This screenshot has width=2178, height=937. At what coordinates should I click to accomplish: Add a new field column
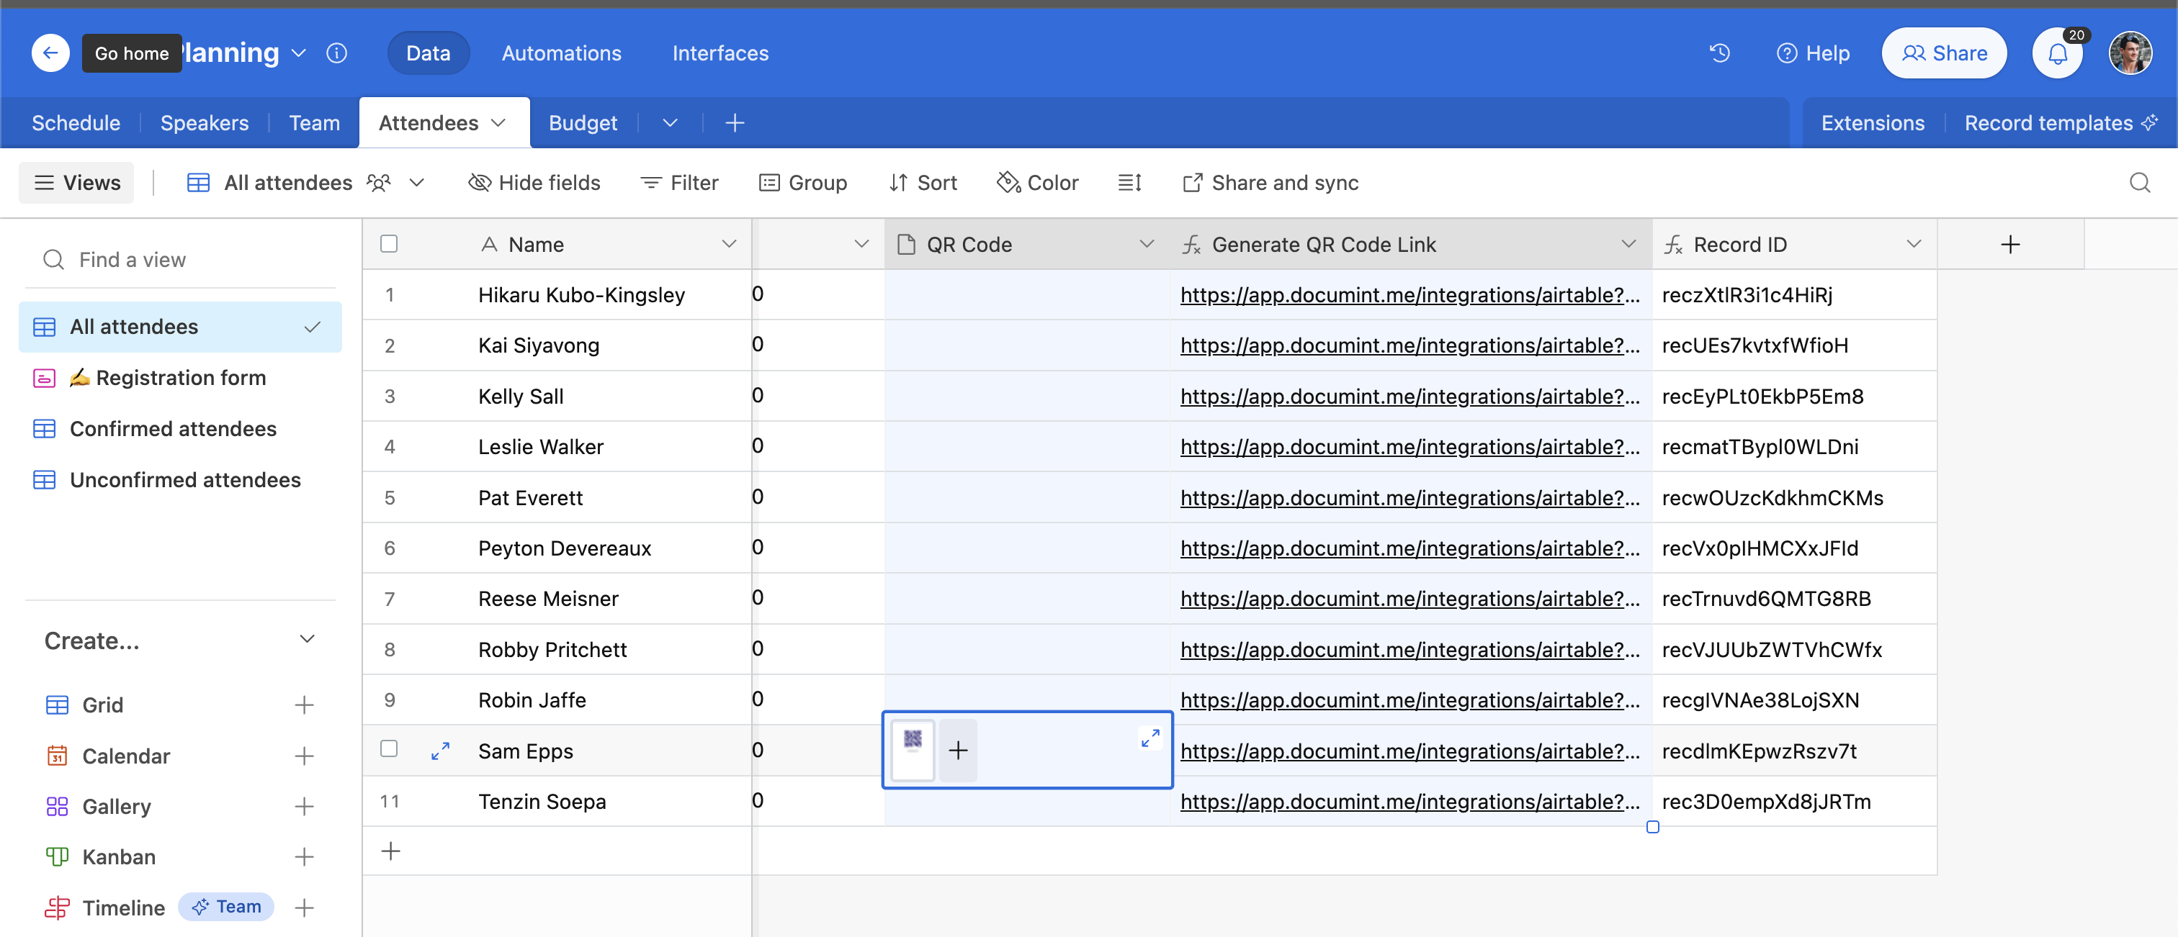tap(2009, 244)
